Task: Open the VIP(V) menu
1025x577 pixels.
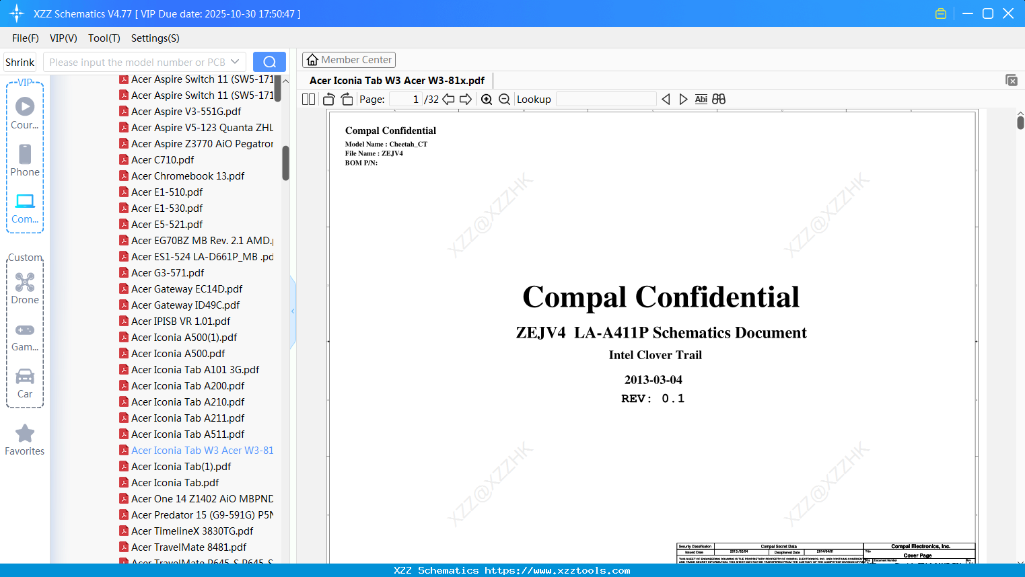Action: click(63, 38)
